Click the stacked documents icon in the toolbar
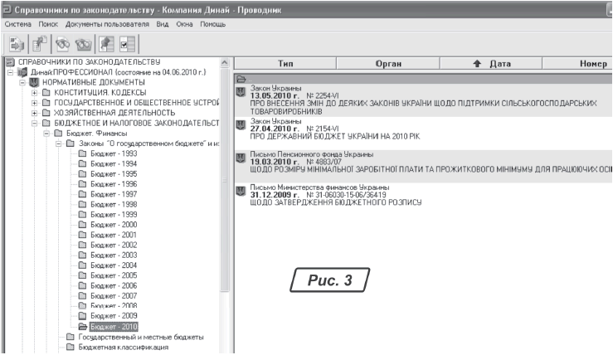The image size is (613, 355). pos(39,44)
